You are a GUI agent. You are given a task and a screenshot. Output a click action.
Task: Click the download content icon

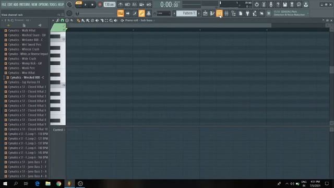(x=306, y=5)
